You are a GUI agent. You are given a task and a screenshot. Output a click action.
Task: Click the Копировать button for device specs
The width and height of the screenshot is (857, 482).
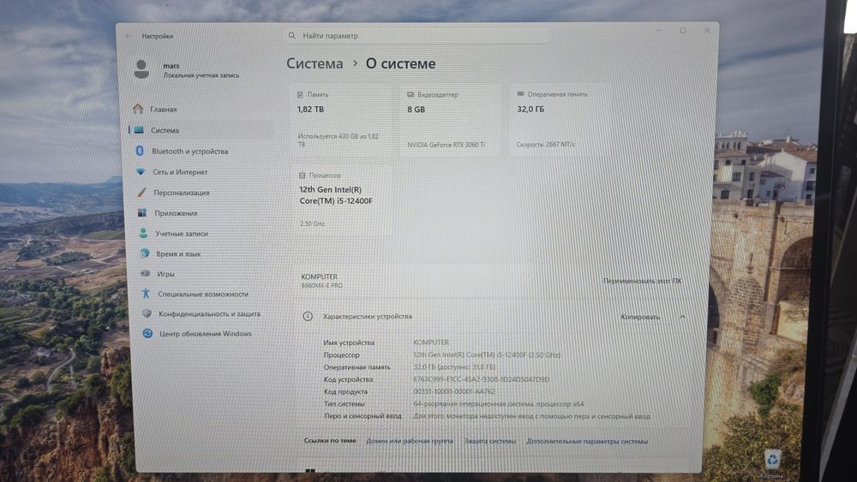[x=640, y=317]
